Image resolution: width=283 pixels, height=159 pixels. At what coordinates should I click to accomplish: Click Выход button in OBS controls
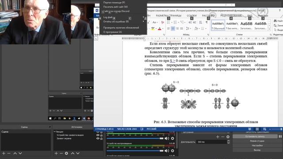(257, 150)
